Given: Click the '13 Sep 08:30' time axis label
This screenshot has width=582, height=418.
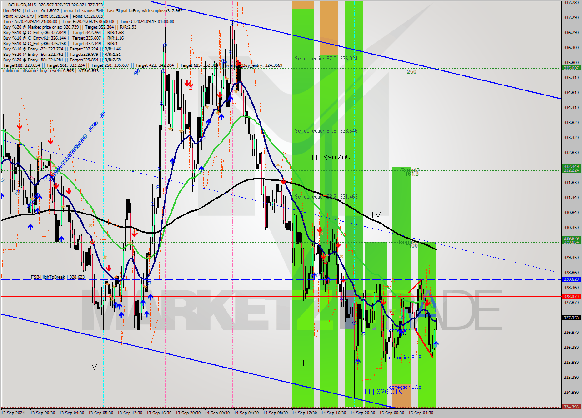Looking at the screenshot, I should [x=100, y=413].
